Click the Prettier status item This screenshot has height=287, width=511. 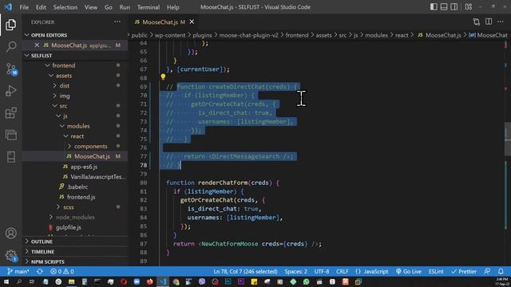(464, 271)
